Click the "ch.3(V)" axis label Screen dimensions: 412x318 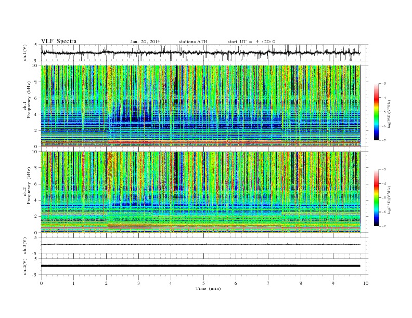tap(25, 246)
